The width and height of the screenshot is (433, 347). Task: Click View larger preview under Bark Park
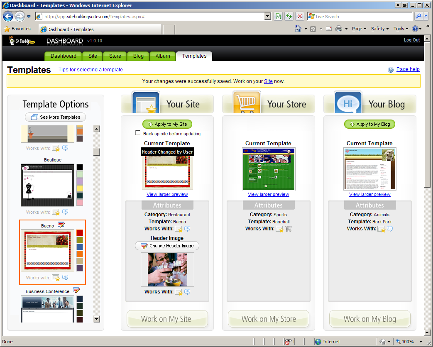(x=369, y=194)
